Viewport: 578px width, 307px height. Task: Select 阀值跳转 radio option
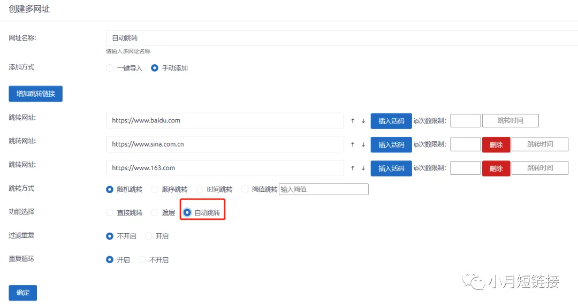click(245, 189)
